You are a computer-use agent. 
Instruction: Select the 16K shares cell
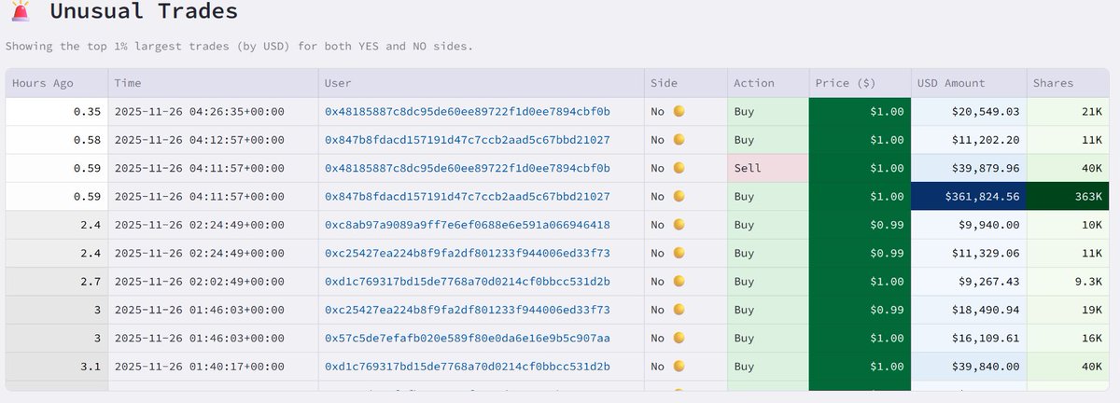[1071, 338]
